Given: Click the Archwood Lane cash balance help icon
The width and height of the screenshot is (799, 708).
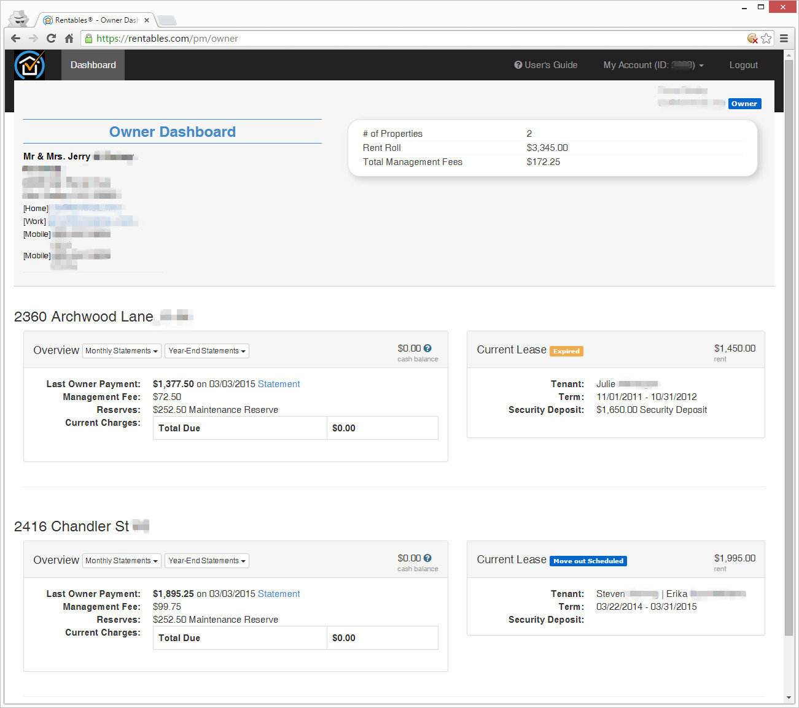Looking at the screenshot, I should point(427,348).
